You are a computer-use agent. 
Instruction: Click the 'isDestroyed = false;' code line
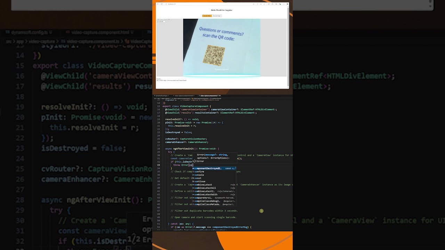(x=179, y=132)
